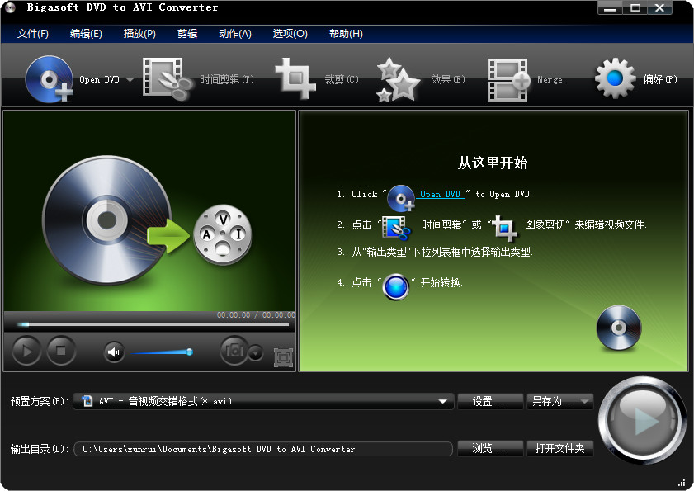The height and width of the screenshot is (491, 694).
Task: Click the 从这里开始 heading text
Action: 493,163
